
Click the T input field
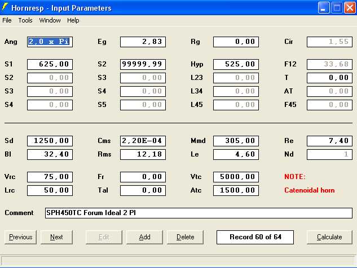[x=329, y=78]
